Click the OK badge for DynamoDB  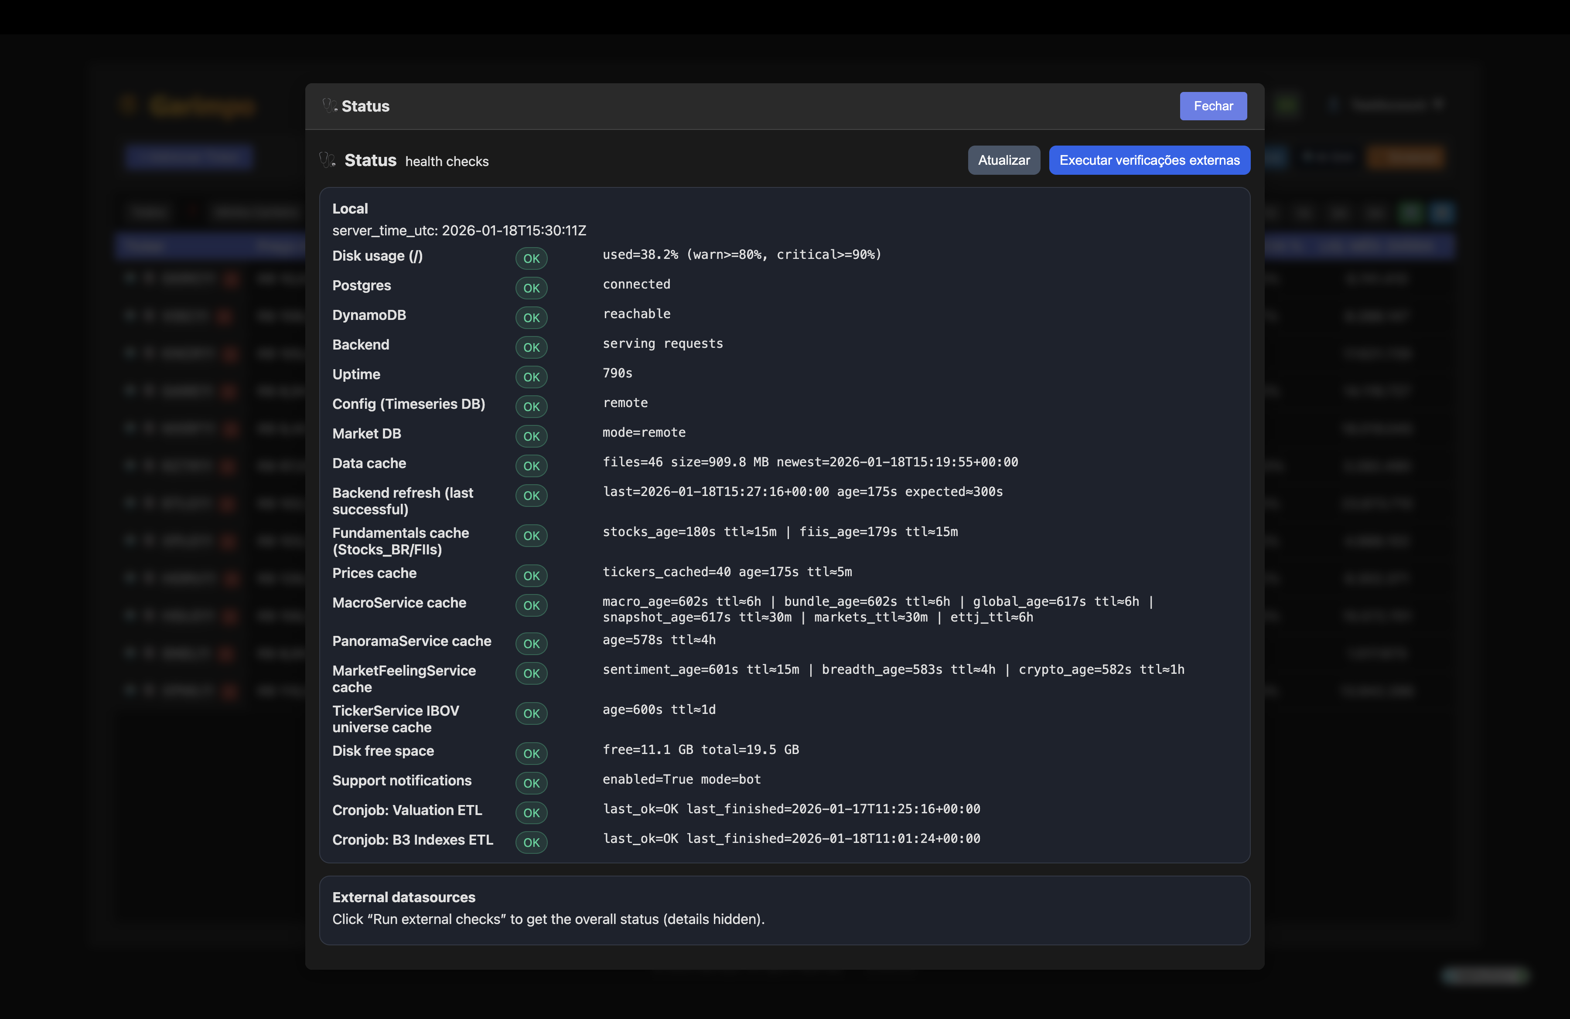click(x=531, y=318)
